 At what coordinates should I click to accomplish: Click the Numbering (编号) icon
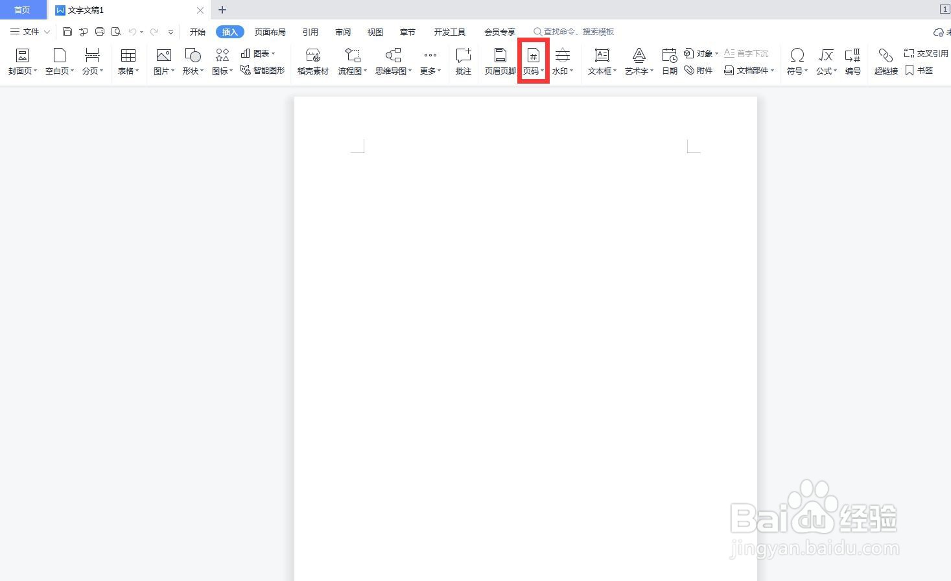pyautogui.click(x=852, y=55)
